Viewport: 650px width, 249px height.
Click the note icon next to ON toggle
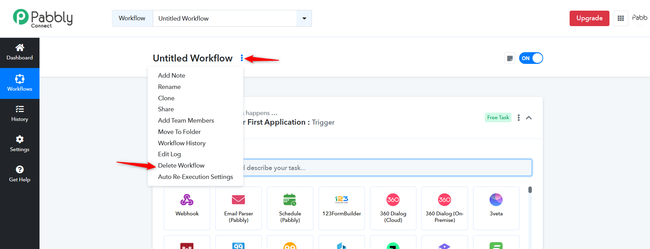[510, 58]
